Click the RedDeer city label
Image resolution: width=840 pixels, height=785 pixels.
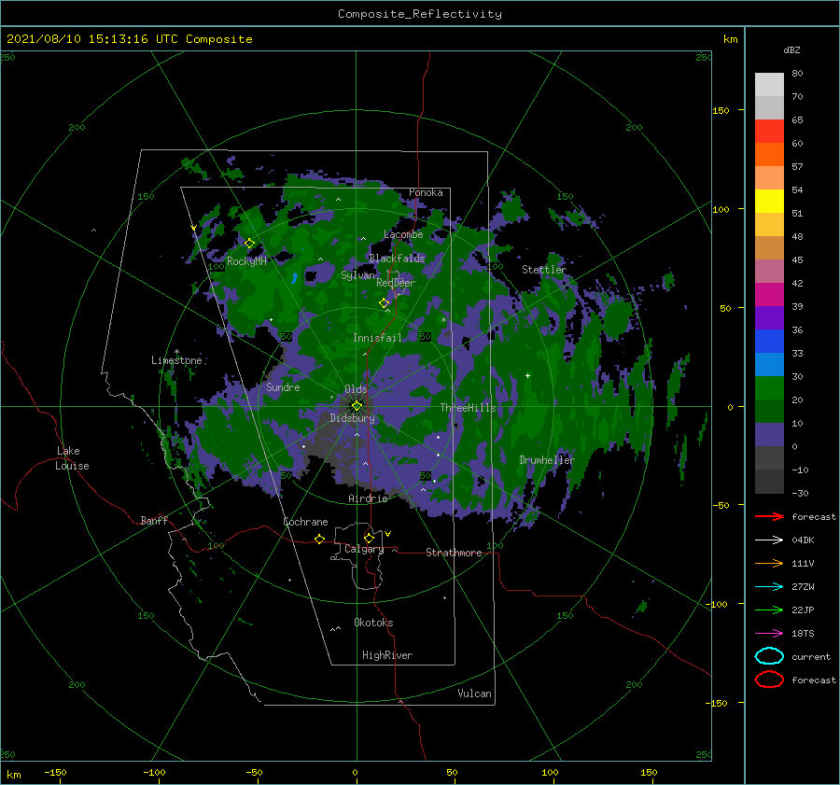396,283
